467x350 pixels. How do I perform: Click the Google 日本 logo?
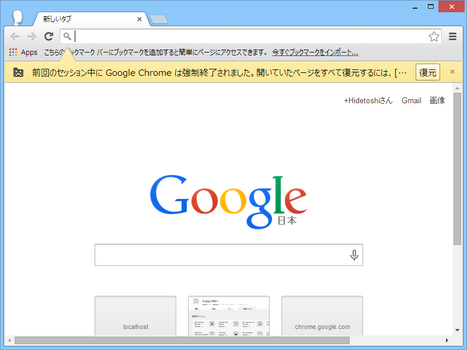click(228, 201)
